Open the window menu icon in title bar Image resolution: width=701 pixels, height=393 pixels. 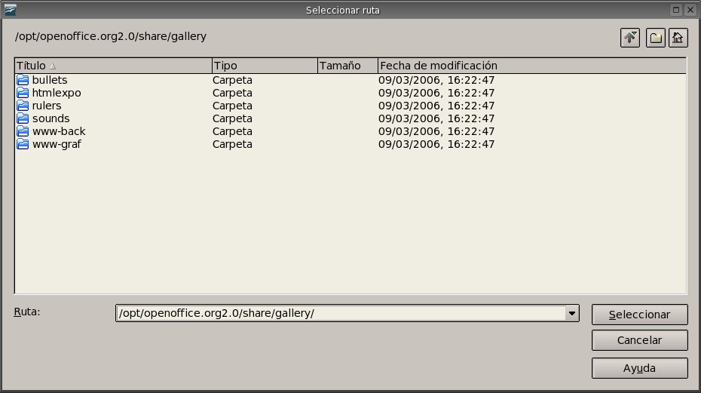click(x=11, y=10)
